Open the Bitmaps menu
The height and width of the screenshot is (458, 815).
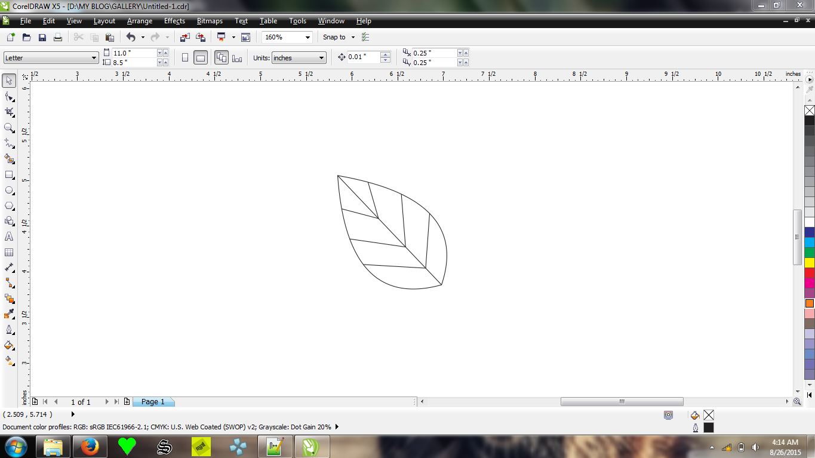[x=210, y=21]
